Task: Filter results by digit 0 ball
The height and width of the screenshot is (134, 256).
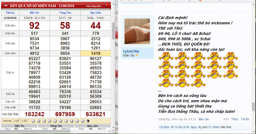Action: [x=33, y=121]
